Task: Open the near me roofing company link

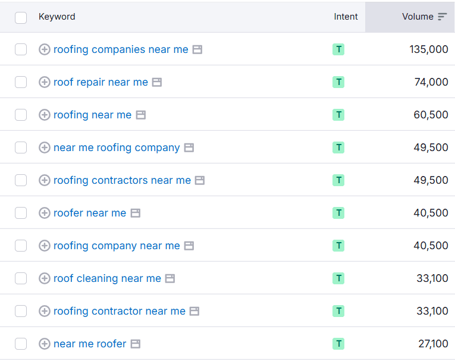Action: click(x=117, y=147)
